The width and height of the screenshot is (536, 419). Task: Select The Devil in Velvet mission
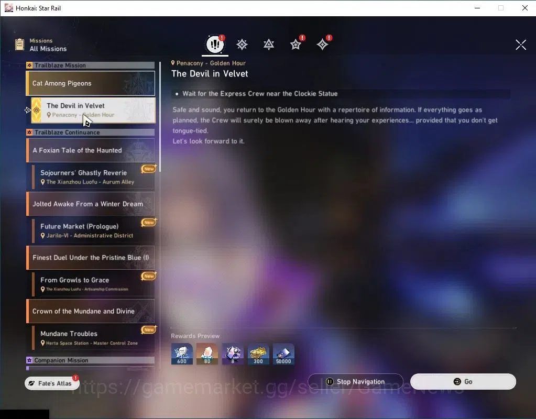coord(93,110)
